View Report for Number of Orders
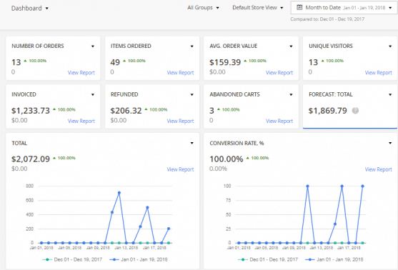The height and width of the screenshot is (270, 398). click(81, 73)
